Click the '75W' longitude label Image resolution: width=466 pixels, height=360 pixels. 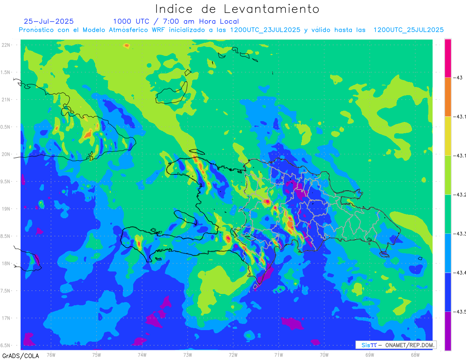pos(97,355)
